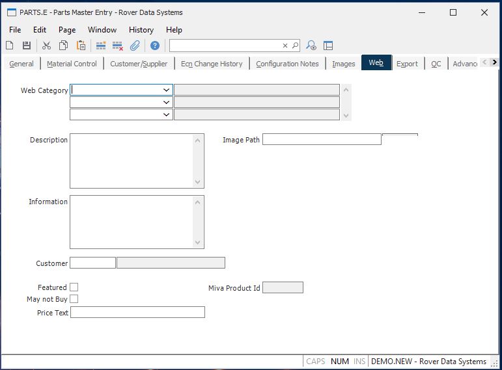502x370 pixels.
Task: Click the Paste clipboard icon
Action: pyautogui.click(x=81, y=46)
